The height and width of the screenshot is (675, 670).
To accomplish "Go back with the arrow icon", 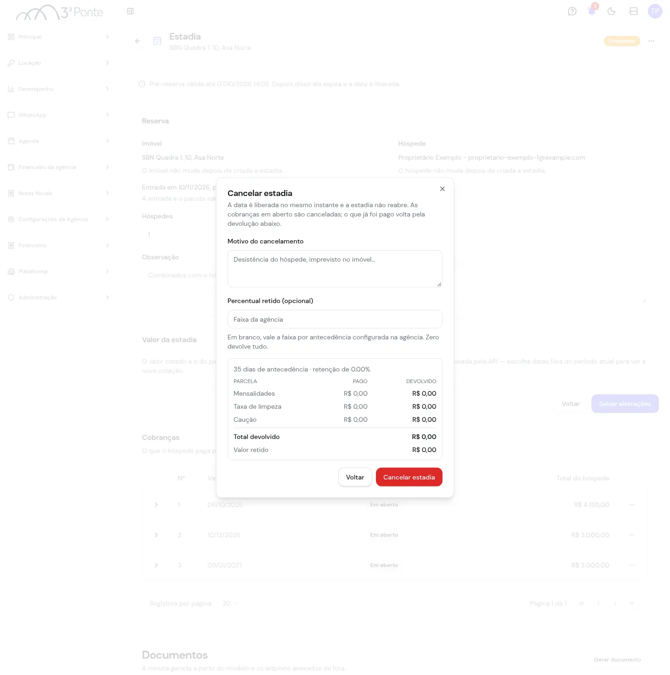I will pos(138,41).
